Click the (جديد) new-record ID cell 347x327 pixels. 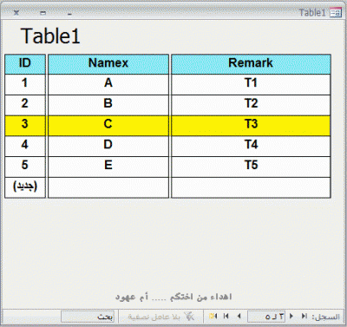point(25,187)
